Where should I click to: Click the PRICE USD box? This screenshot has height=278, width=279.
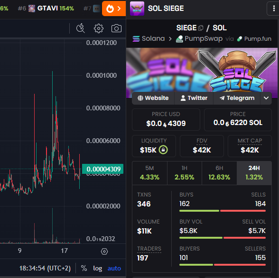click(166, 119)
